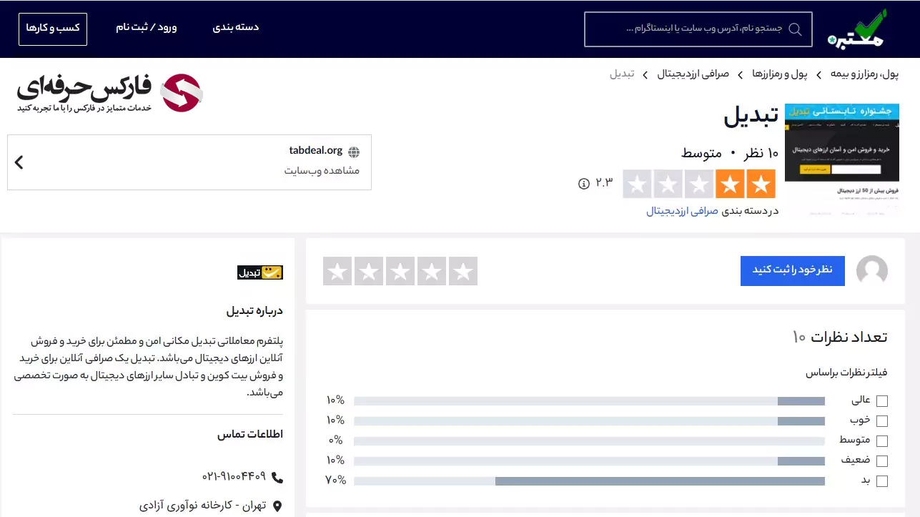Check the خوب filter checkbox
This screenshot has height=517, width=920.
click(881, 421)
